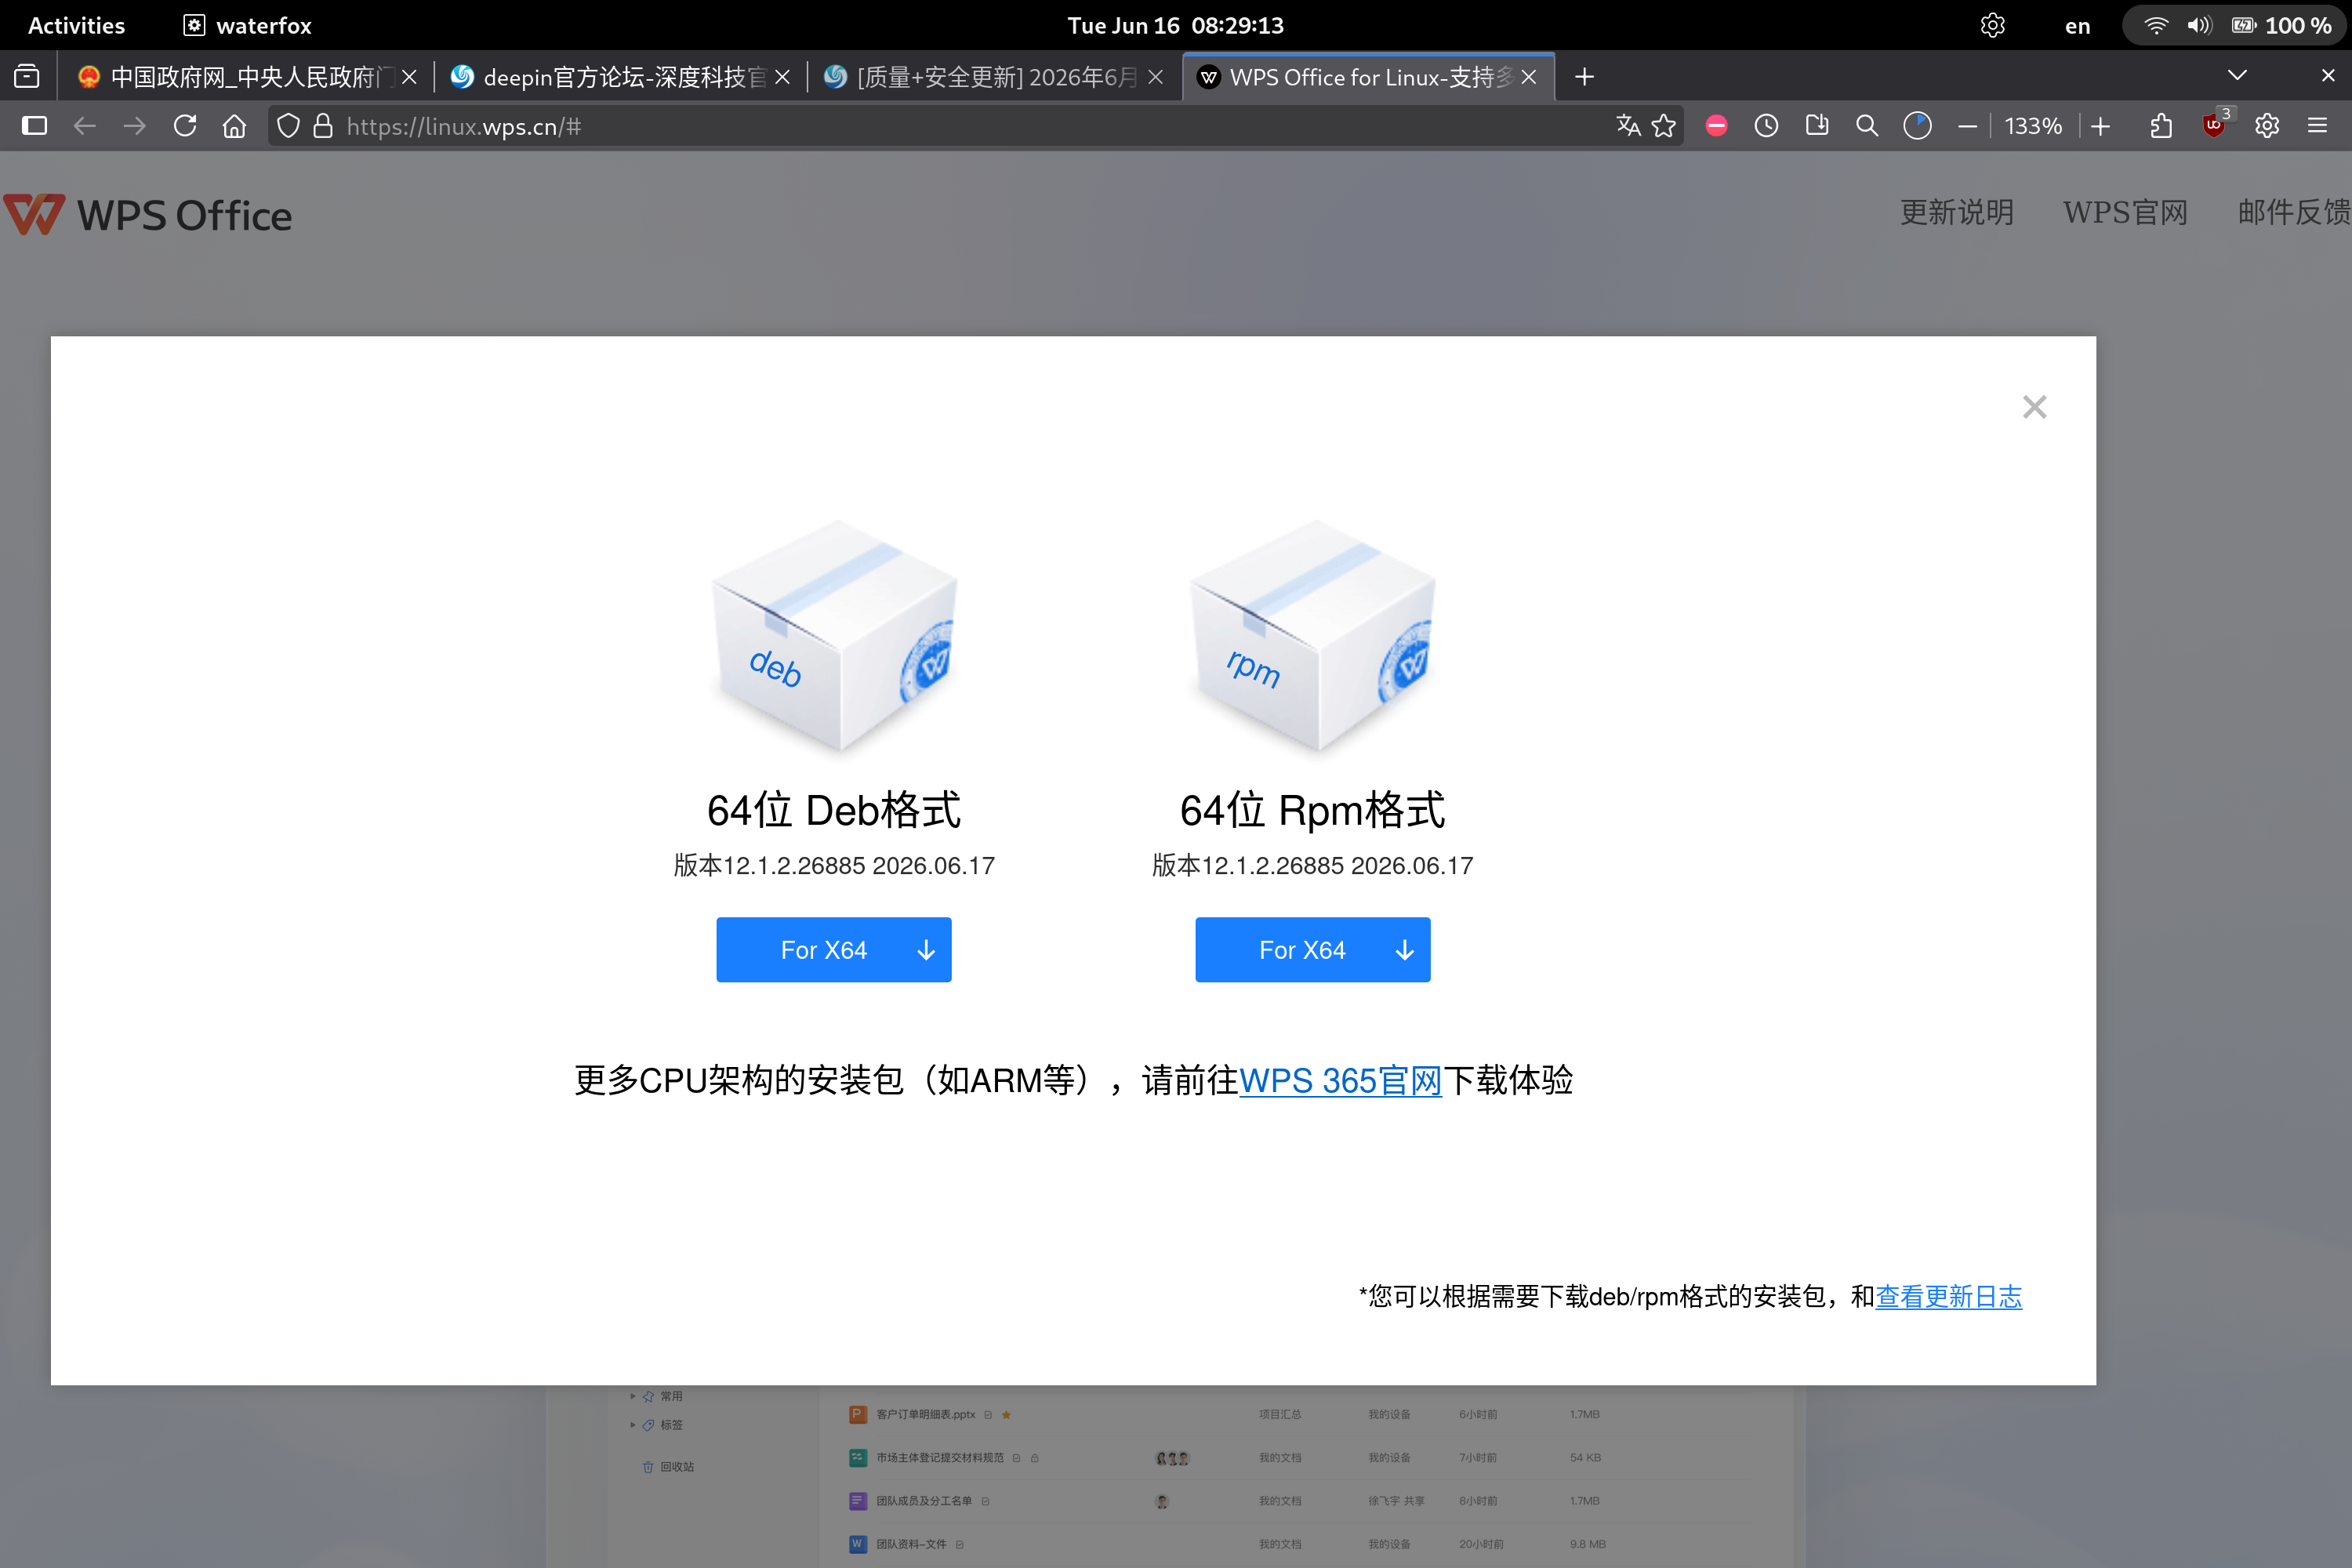
Task: Click the deb package box image
Action: [x=834, y=635]
